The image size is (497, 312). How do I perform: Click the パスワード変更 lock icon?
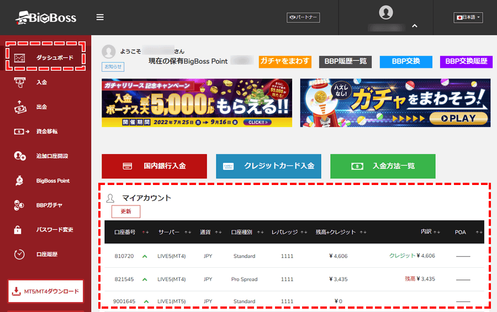[x=18, y=230]
